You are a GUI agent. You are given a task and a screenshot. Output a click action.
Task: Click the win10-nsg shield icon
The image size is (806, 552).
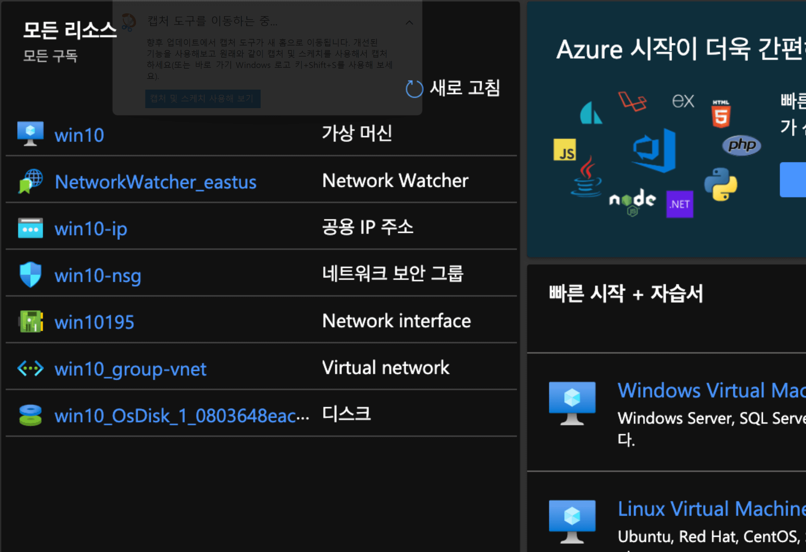pos(31,274)
